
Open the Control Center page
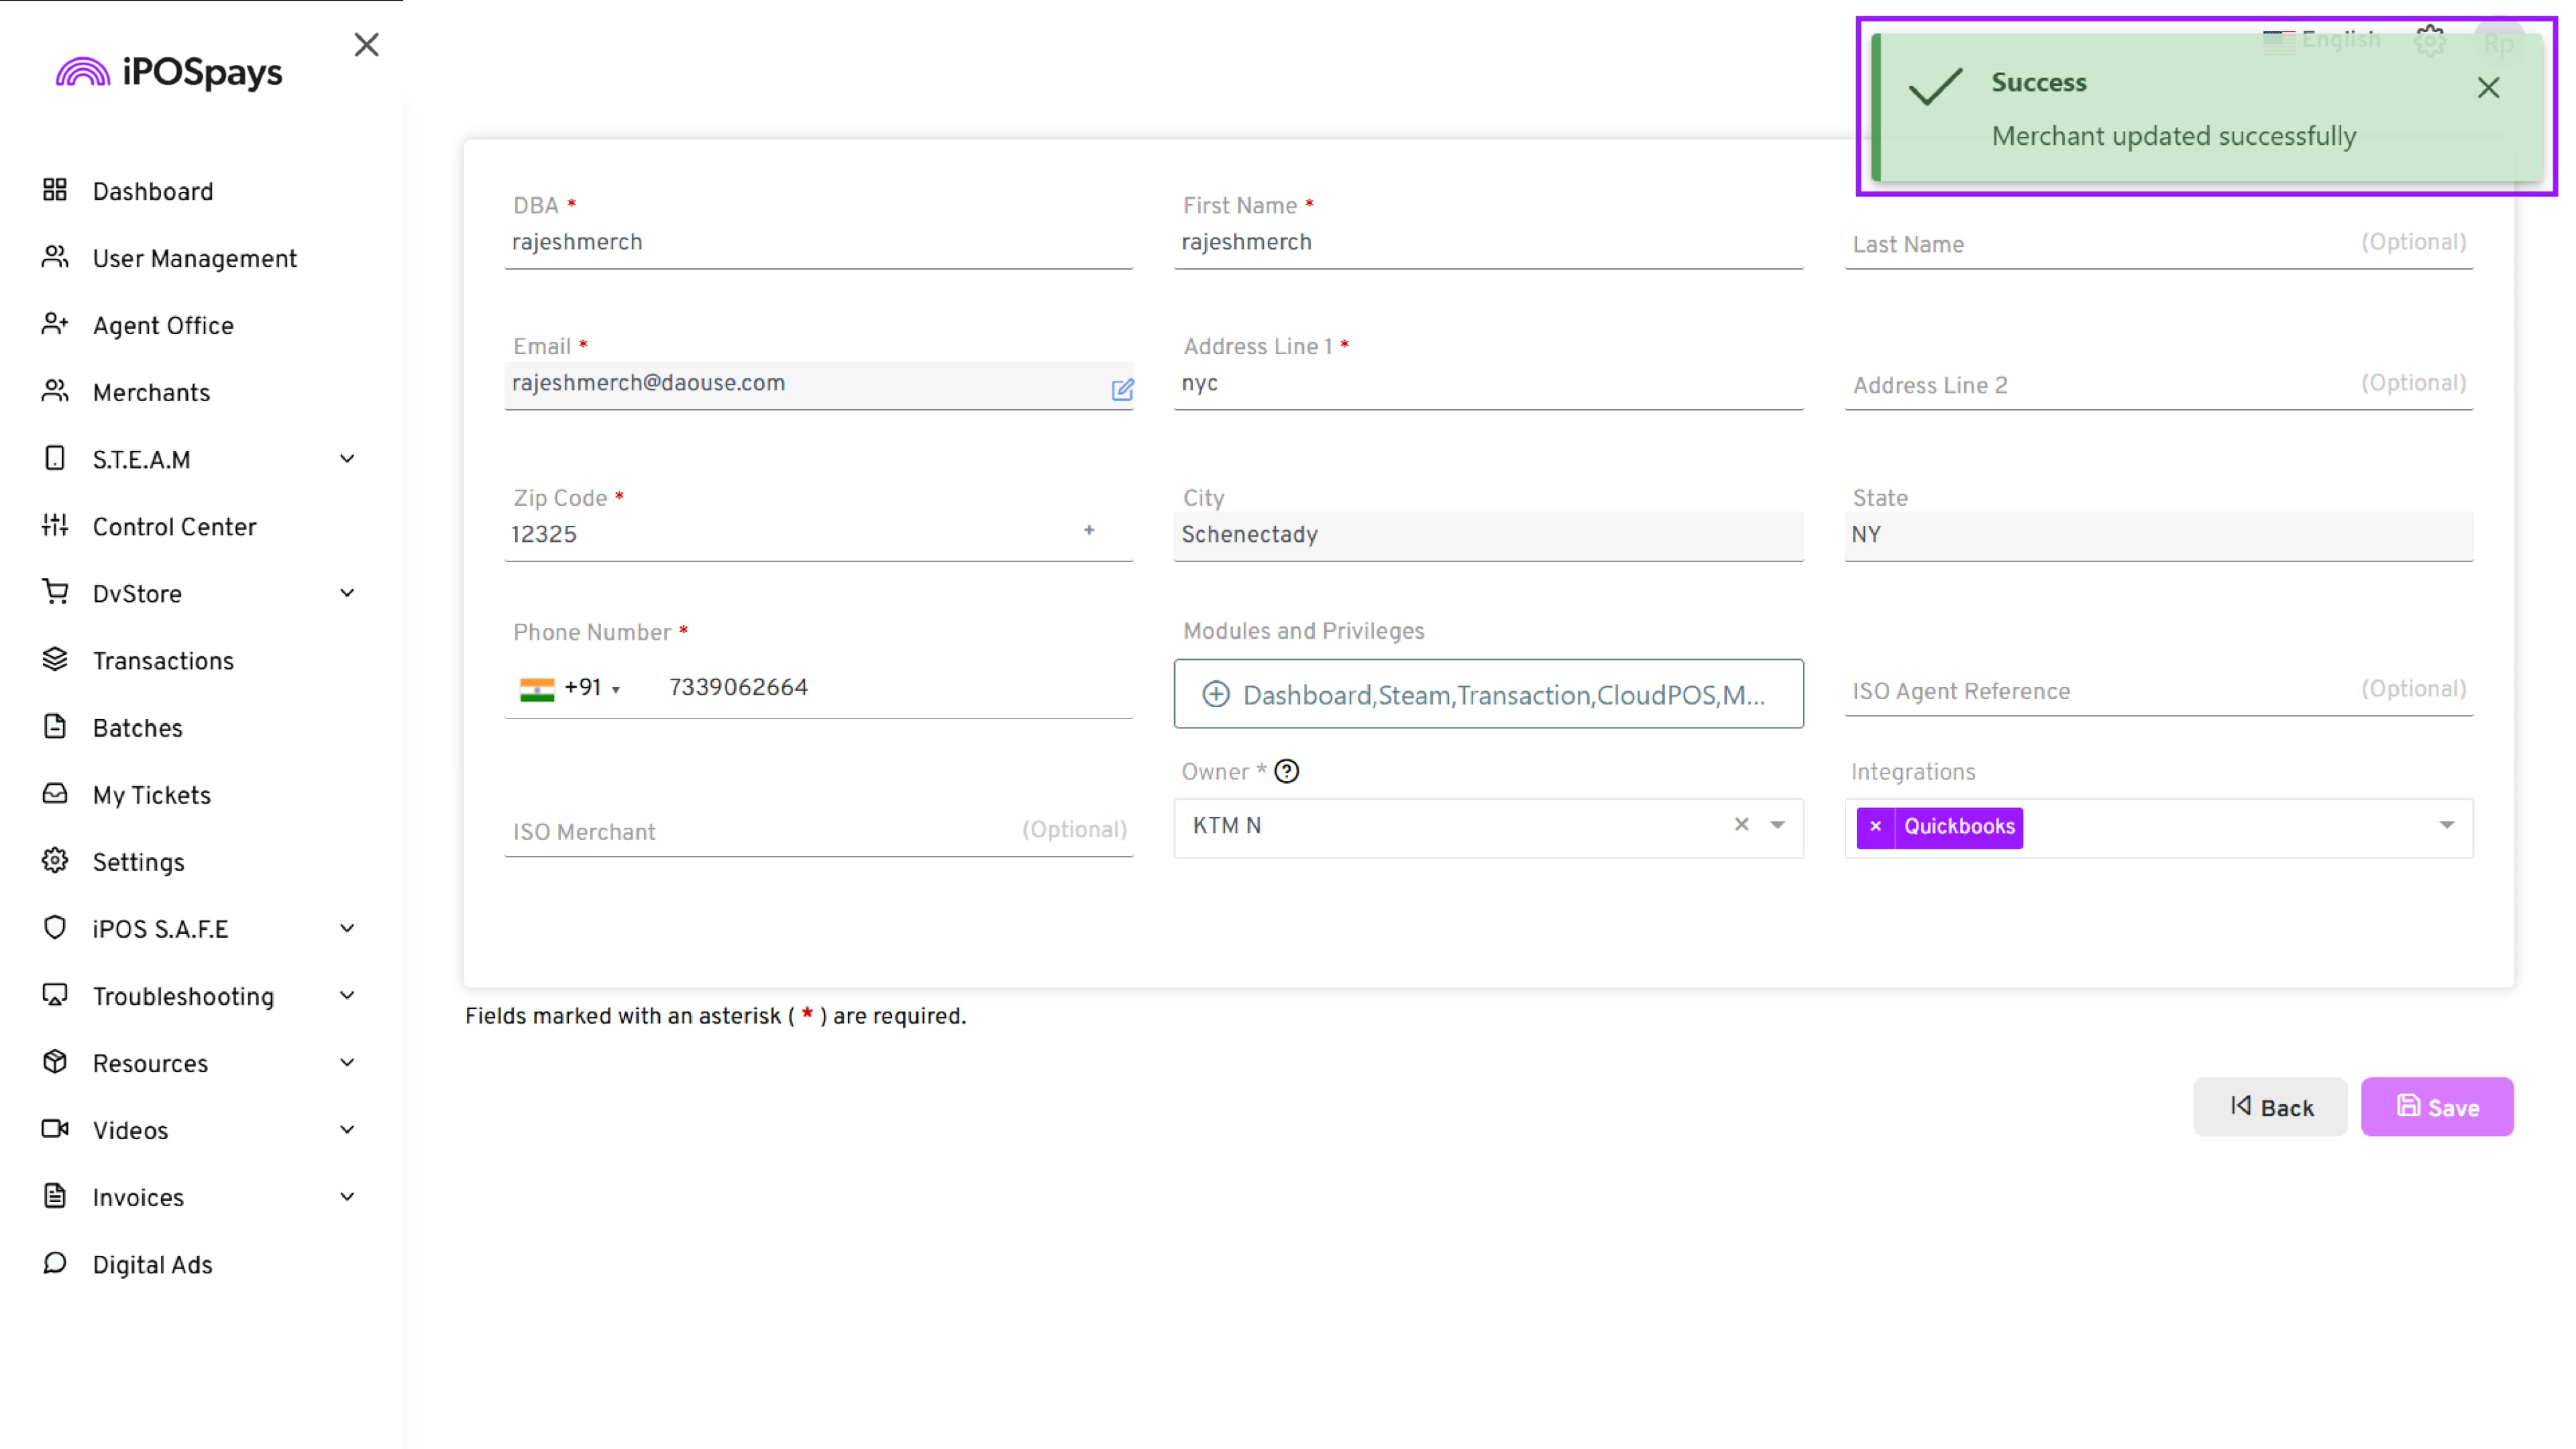(x=174, y=526)
